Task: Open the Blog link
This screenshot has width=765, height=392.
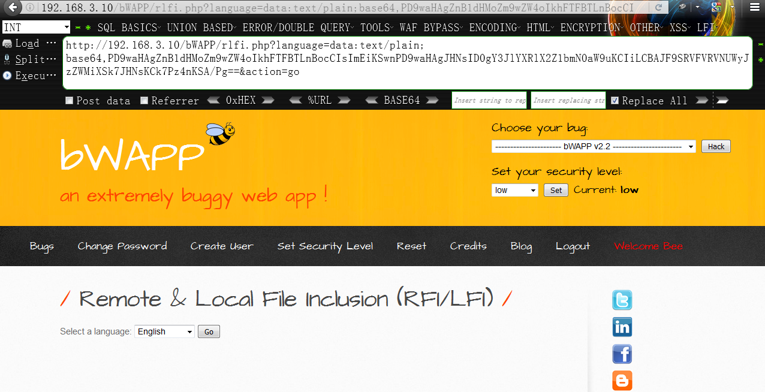Action: (521, 246)
